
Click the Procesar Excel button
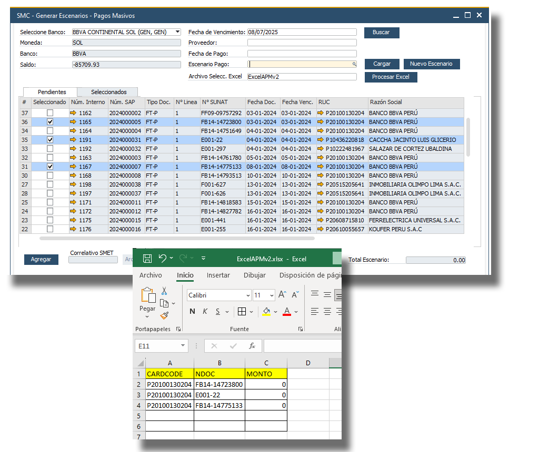click(x=391, y=77)
